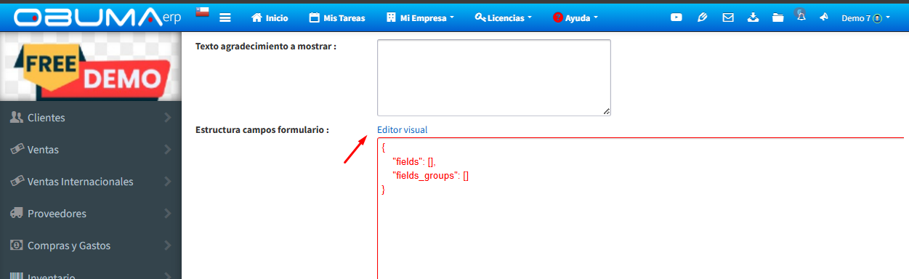
Task: Click the "fields" line in the editor
Action: [x=413, y=162]
